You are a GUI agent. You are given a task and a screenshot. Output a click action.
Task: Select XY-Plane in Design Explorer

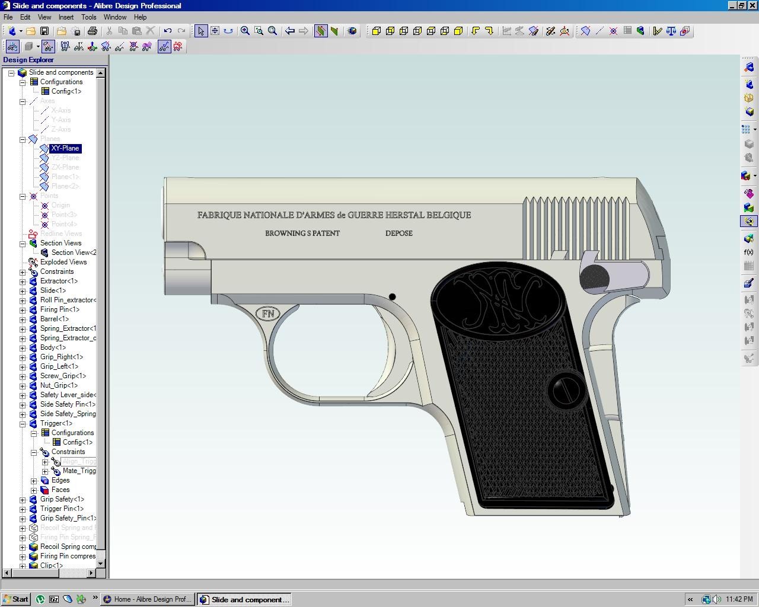(x=65, y=148)
